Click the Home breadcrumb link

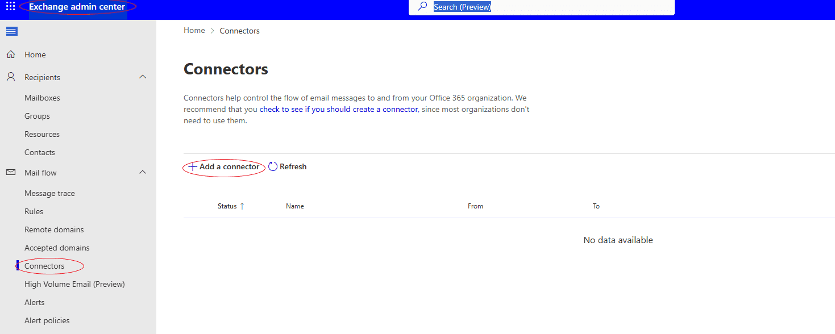click(194, 31)
